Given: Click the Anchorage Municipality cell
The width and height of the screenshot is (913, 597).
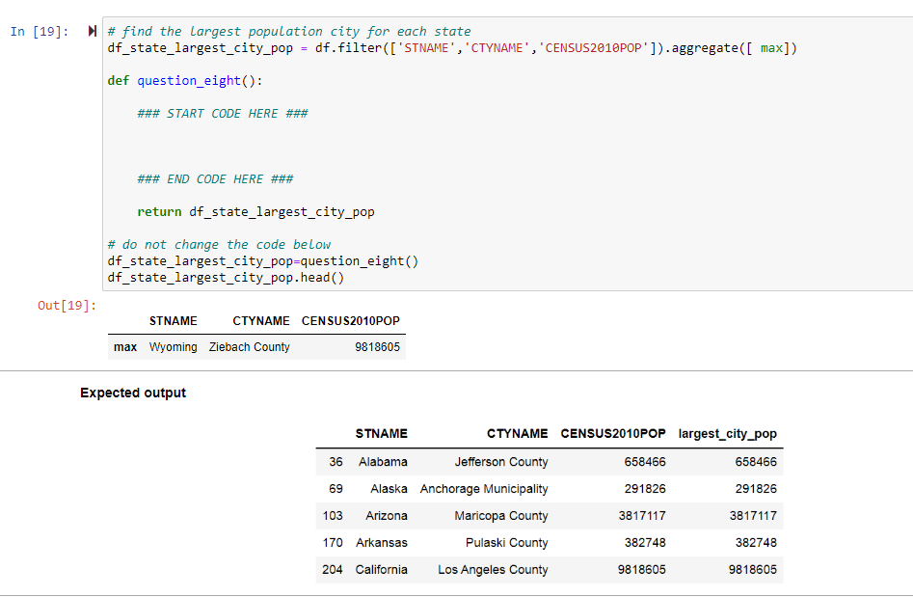Looking at the screenshot, I should click(x=485, y=488).
